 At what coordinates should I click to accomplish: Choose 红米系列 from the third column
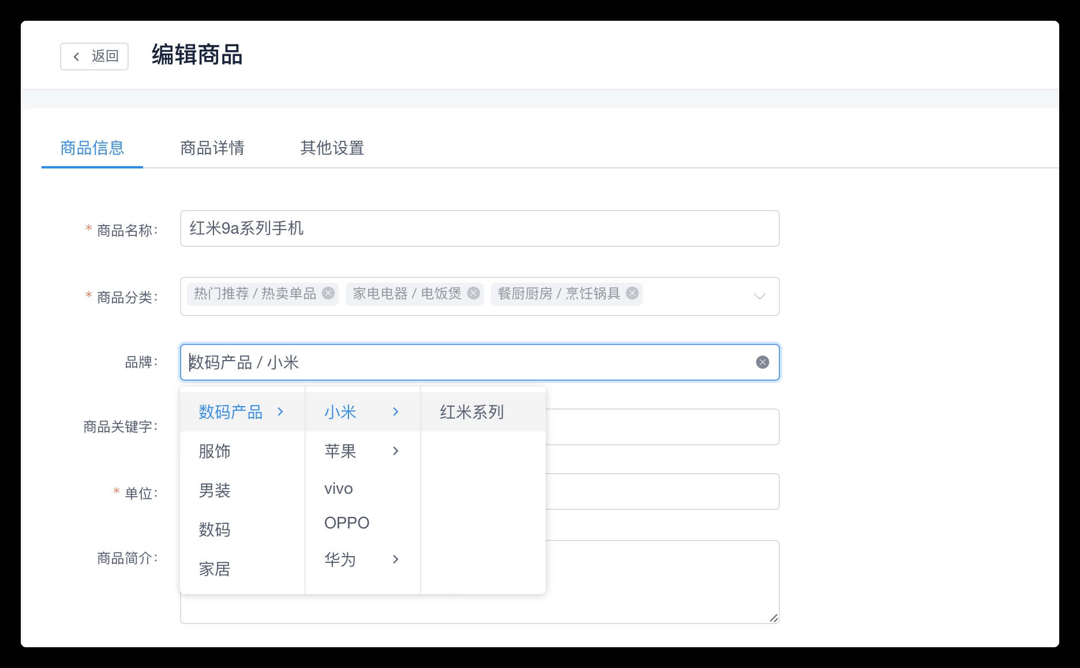472,412
